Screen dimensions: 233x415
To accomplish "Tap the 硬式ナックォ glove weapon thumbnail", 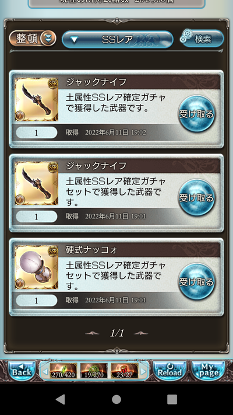I will pos(36,267).
